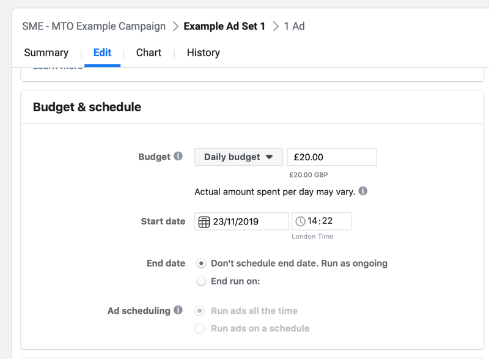Click chevron before 1 Ad breadcrumb
The image size is (489, 359).
coord(276,26)
